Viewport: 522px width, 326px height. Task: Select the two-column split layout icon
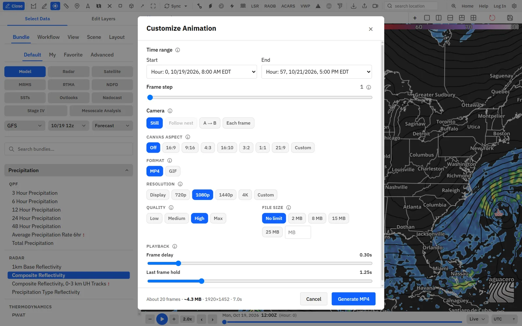coord(438,18)
